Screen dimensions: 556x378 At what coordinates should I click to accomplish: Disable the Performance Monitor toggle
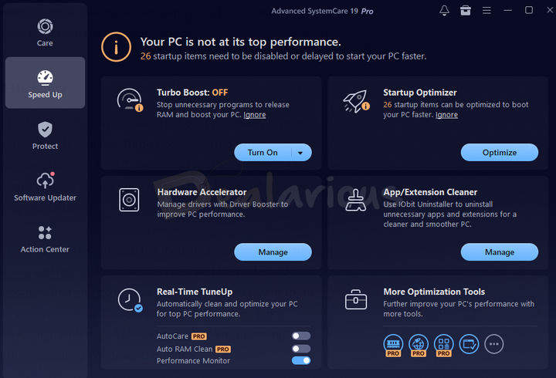point(301,360)
